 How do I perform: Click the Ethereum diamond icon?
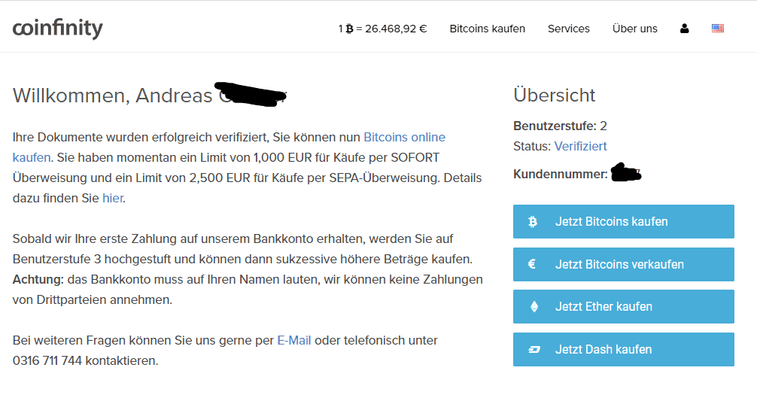pyautogui.click(x=534, y=306)
